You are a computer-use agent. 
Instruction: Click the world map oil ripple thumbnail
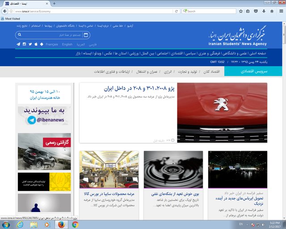point(173,169)
